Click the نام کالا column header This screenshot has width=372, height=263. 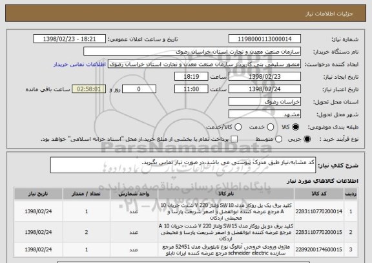click(x=226, y=194)
